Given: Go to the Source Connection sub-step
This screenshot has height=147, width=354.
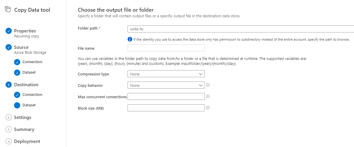Looking at the screenshot, I should coord(32,62).
